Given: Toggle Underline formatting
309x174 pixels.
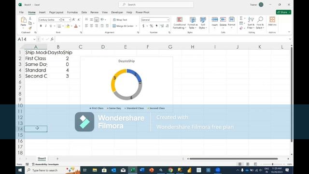Looking at the screenshot, I should (x=51, y=26).
